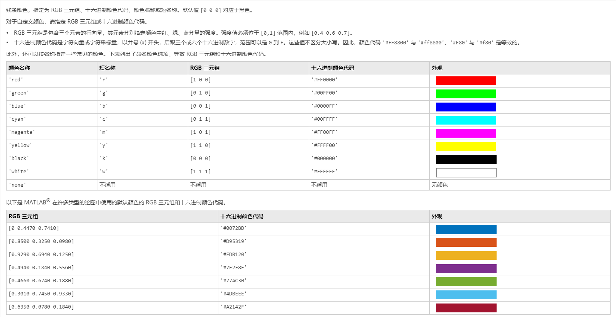
Task: Click the 'magenta' color name cell
Action: pos(51,133)
